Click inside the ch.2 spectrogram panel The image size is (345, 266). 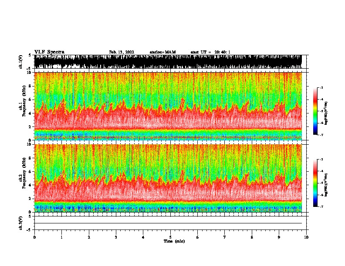point(168,178)
